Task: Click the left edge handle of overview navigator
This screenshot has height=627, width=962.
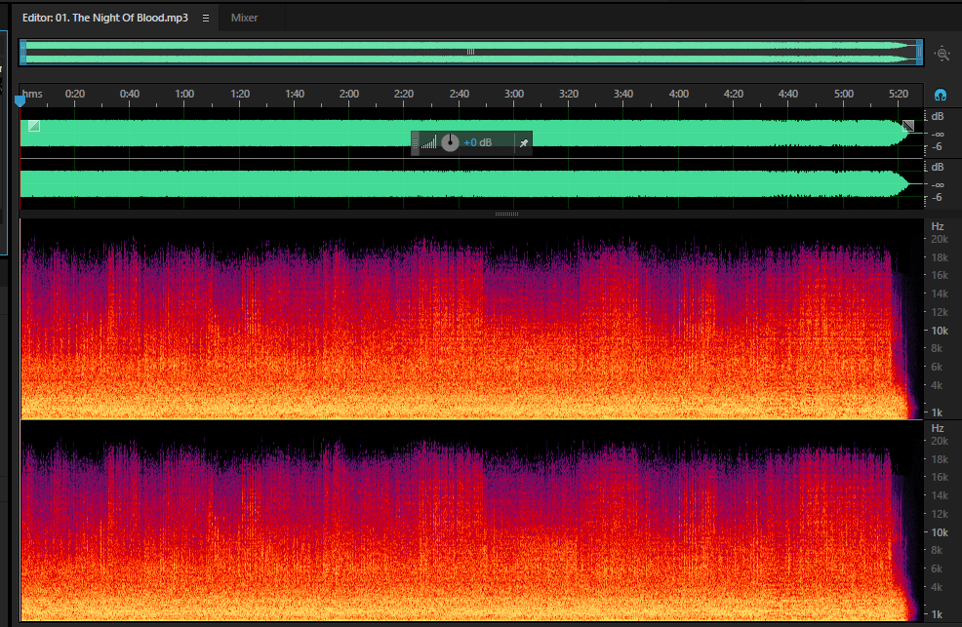Action: (23, 52)
